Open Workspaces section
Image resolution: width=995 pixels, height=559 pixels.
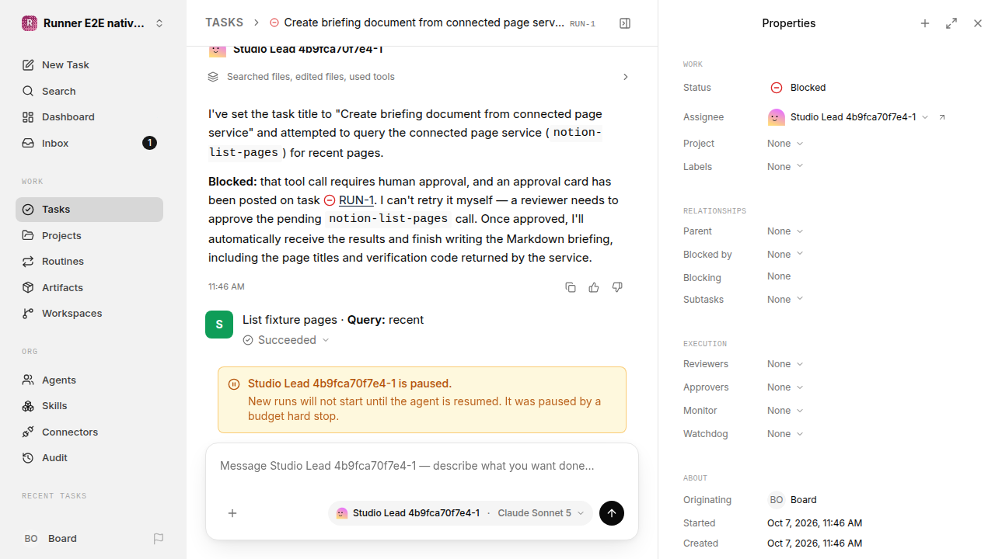(89, 314)
